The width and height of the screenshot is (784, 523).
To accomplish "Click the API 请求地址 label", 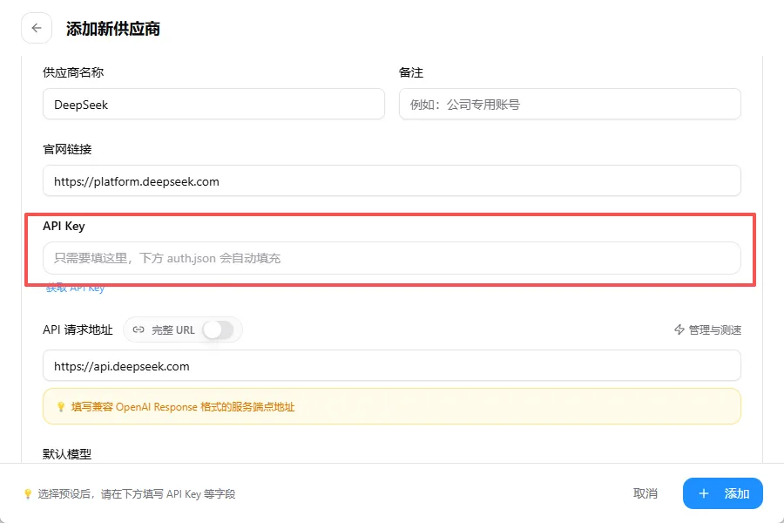I will [x=78, y=329].
